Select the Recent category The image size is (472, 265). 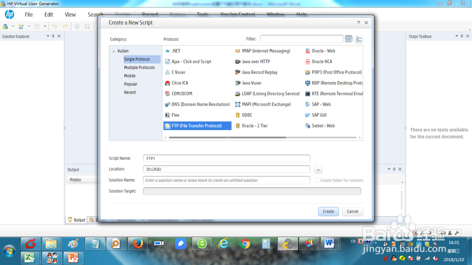coord(130,92)
